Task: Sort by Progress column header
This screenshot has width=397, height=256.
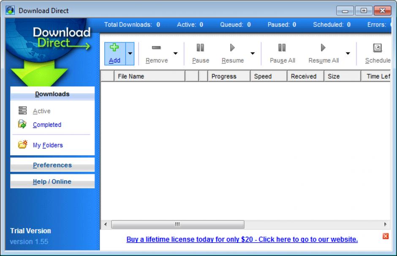Action: (229, 76)
